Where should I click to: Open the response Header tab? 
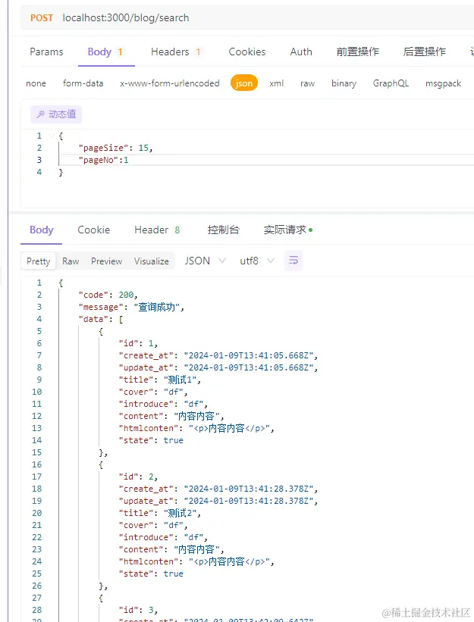point(157,230)
